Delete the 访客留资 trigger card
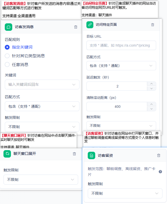 tap(159, 155)
